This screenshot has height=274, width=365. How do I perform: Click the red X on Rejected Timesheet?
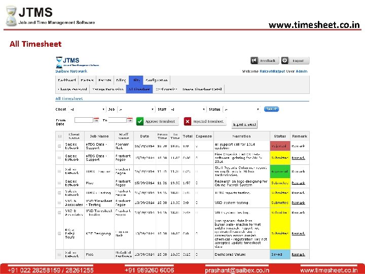pyautogui.click(x=188, y=121)
